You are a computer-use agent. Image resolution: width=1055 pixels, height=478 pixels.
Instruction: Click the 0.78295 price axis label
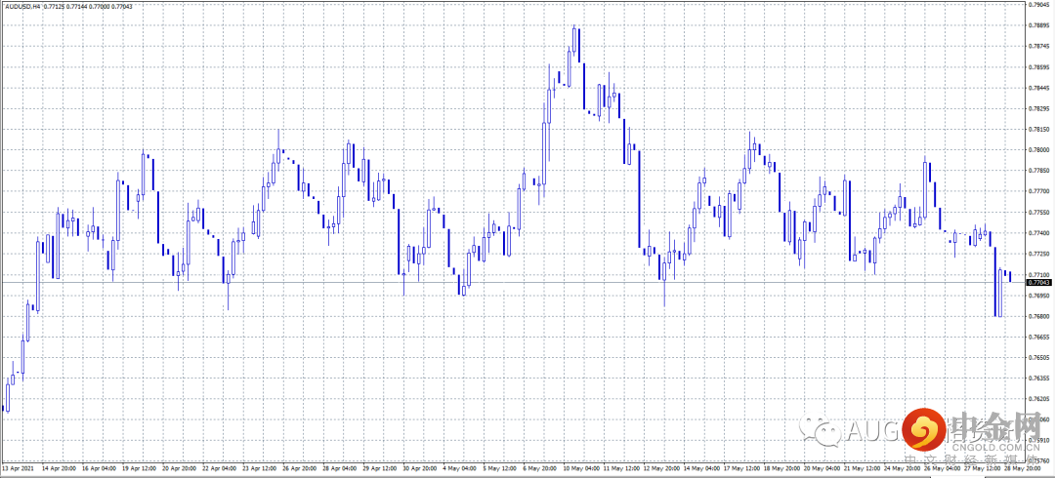pos(1040,109)
